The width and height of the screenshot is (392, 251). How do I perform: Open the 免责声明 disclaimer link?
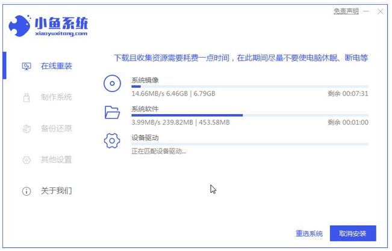click(346, 11)
